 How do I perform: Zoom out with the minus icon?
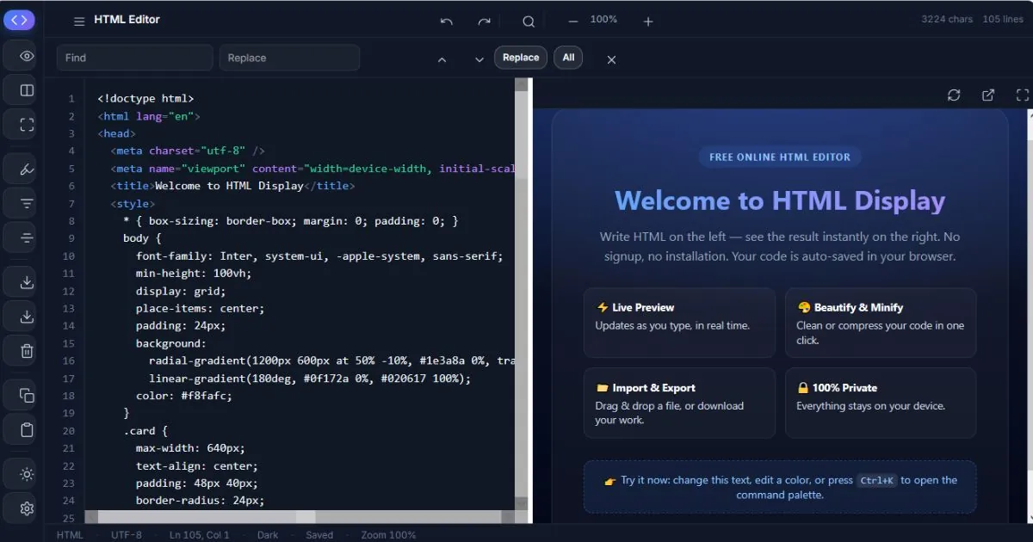pyautogui.click(x=573, y=22)
